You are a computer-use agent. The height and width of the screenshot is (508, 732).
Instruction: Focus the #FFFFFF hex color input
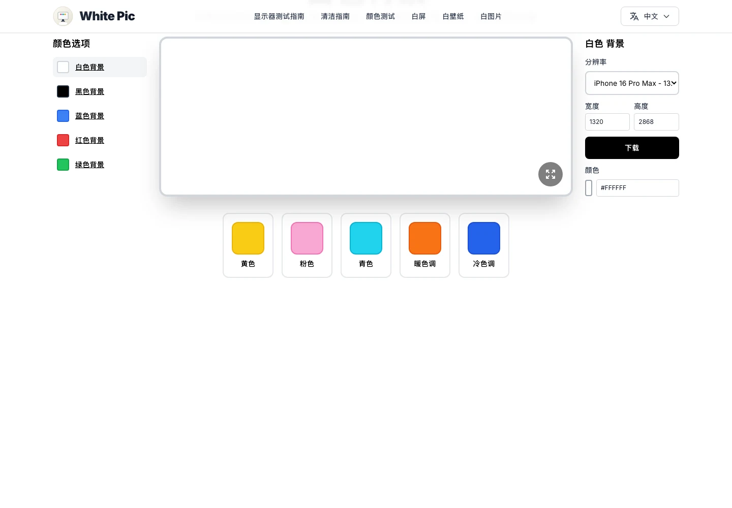[x=637, y=188]
